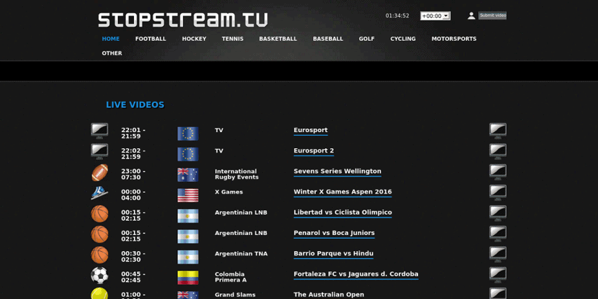Open stream icon right of Libertad vs Ciclista Olimpico
The image size is (598, 299).
(x=498, y=213)
